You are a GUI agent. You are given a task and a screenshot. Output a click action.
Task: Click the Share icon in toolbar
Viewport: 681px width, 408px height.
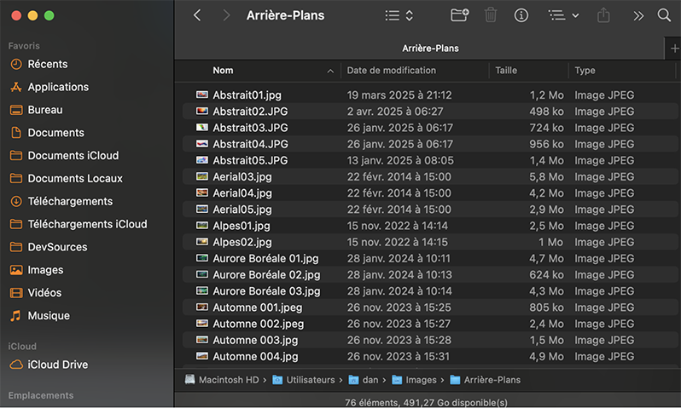[604, 15]
